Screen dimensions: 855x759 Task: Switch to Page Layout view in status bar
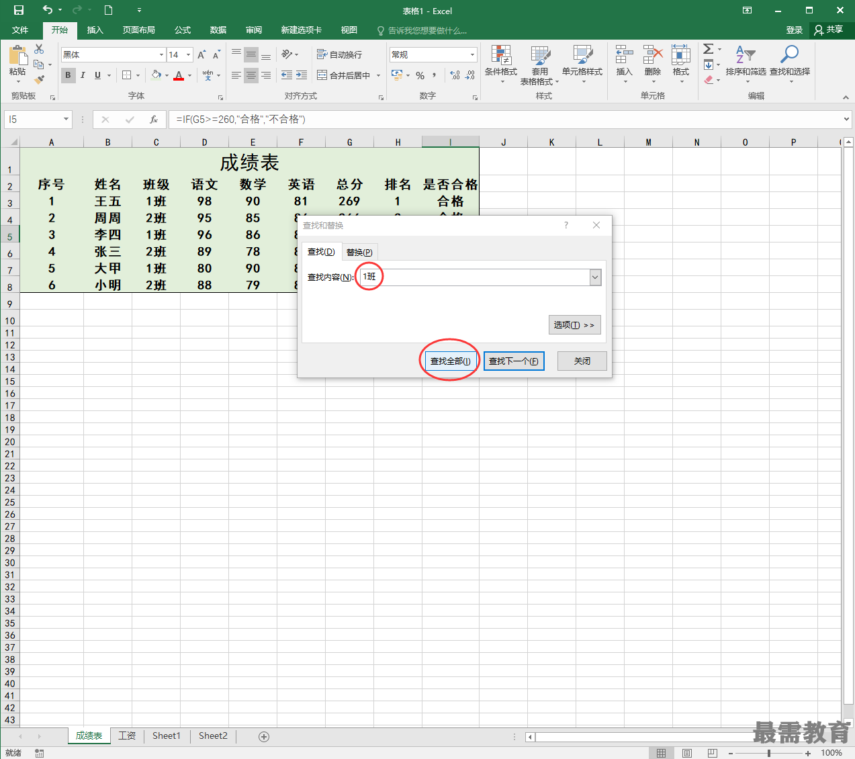687,753
